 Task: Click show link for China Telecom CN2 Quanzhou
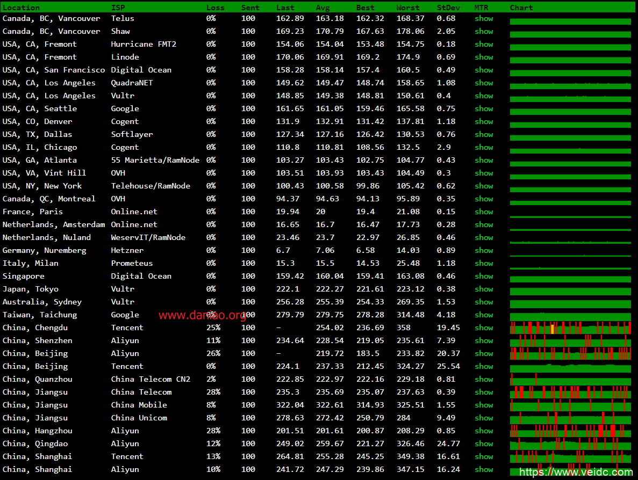(484, 379)
